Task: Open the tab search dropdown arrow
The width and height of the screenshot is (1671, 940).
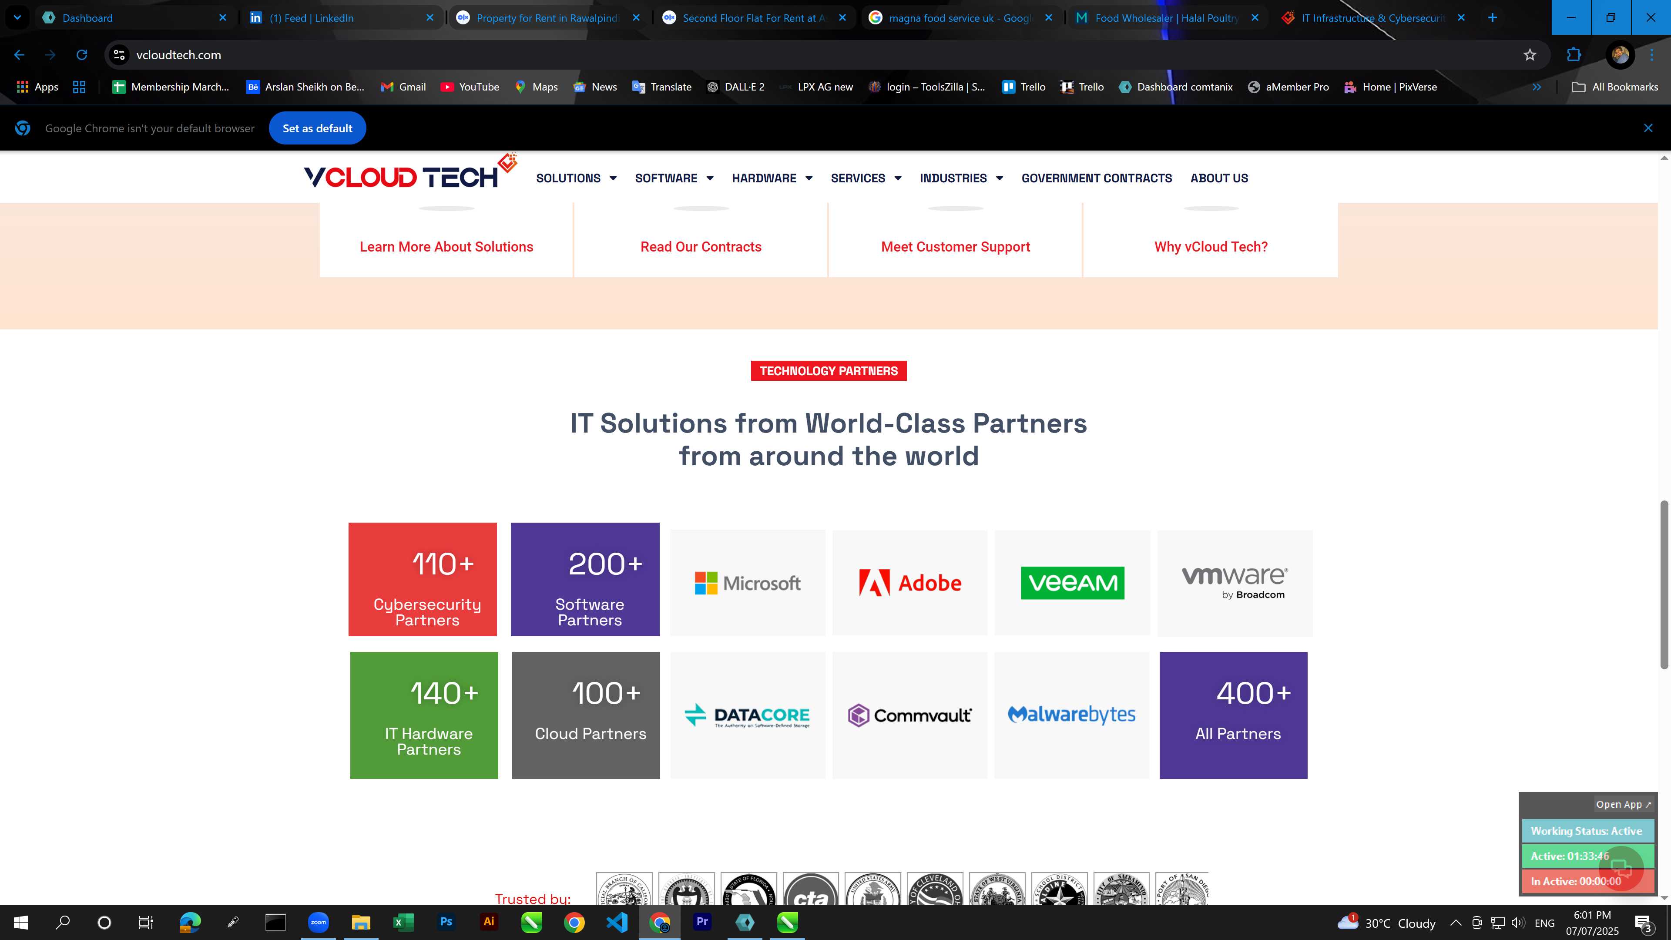Action: tap(17, 17)
